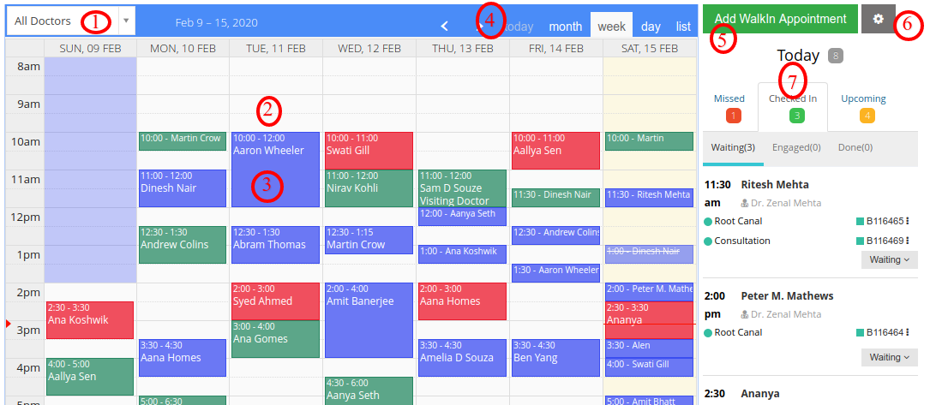Click the Peter M. Mathews patient name
Viewport: 948px width, 405px height.
click(x=787, y=295)
